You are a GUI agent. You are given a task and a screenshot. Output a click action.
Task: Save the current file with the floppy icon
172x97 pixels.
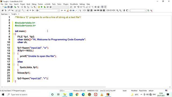pos(8,7)
